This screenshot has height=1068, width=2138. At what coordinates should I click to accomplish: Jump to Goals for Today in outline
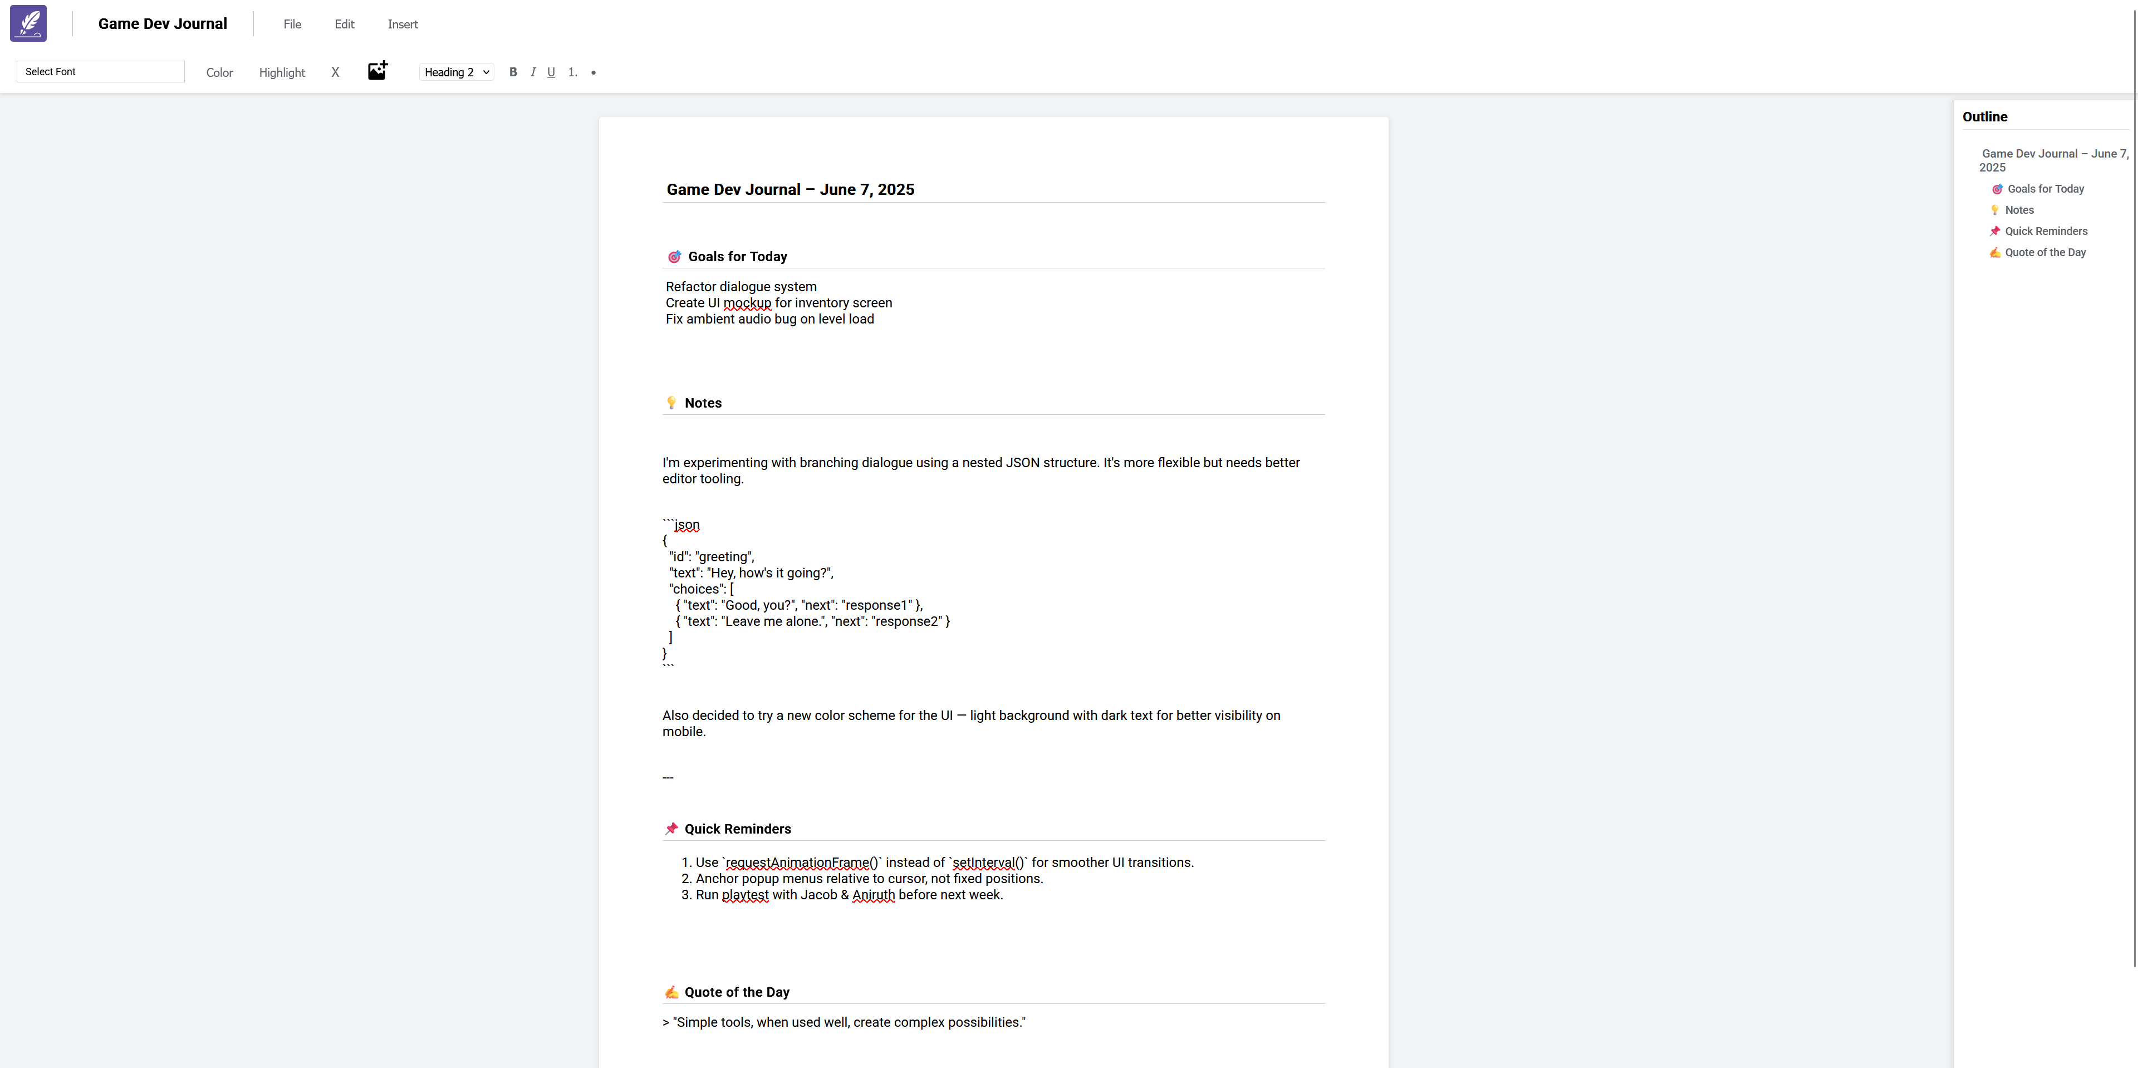[2045, 188]
